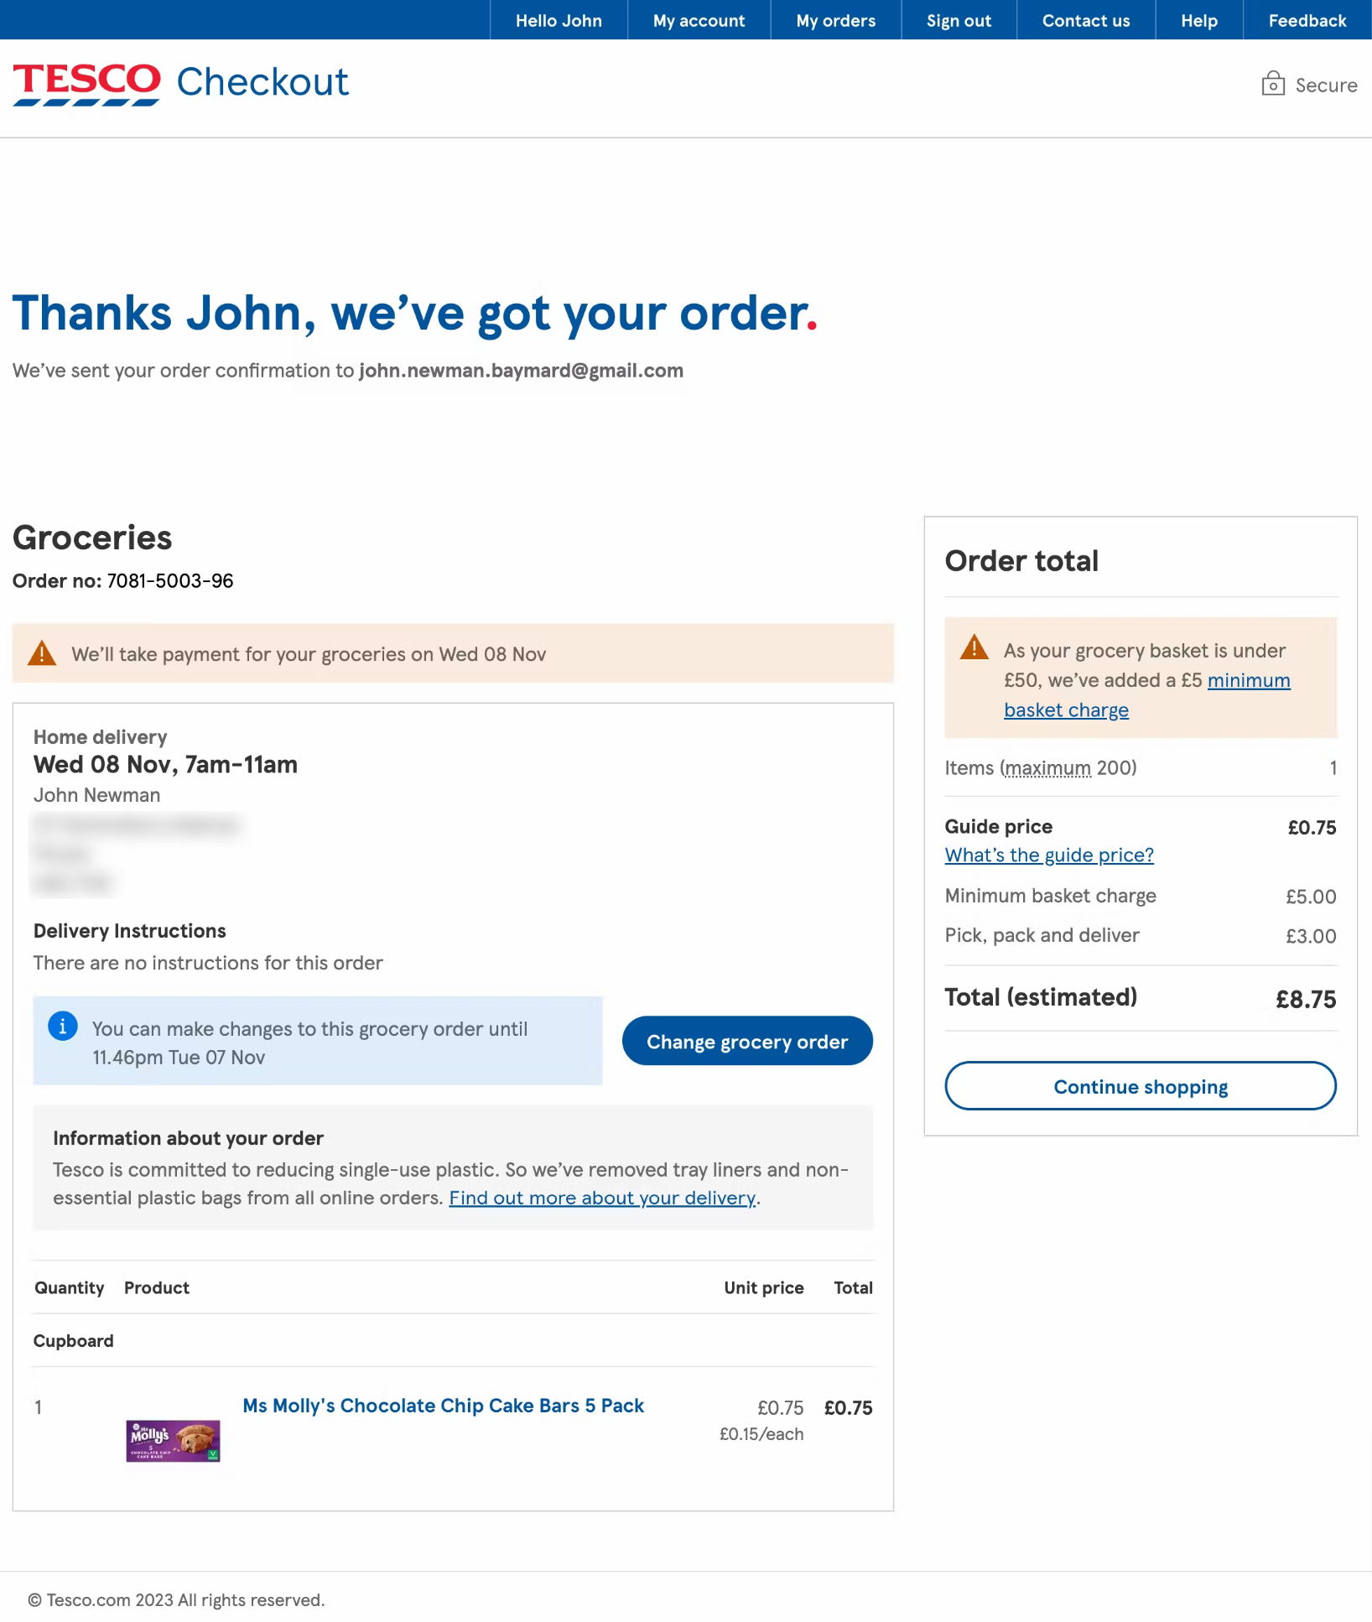
Task: Click the Ms Molly's Chocolate Chip Cake Bars link
Action: click(443, 1406)
